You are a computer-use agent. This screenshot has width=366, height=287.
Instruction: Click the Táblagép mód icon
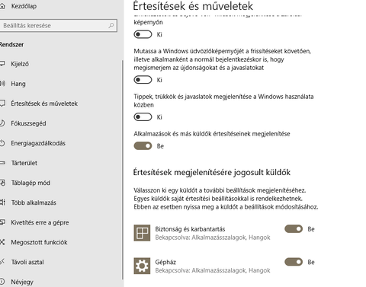click(2, 183)
